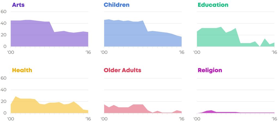The width and height of the screenshot is (279, 122).
Task: Click the 40 y-axis label beside Health
Action: [x=4, y=90]
